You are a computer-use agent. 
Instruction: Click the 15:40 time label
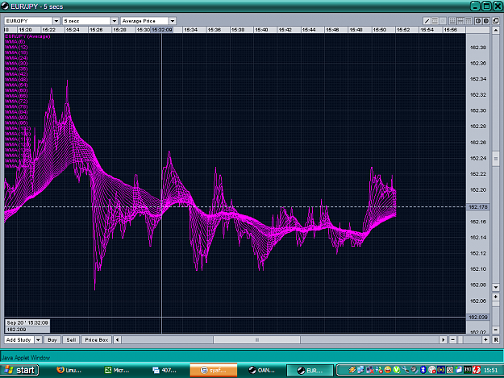click(x=261, y=30)
